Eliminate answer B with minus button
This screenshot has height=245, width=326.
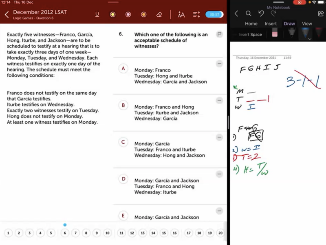click(219, 100)
